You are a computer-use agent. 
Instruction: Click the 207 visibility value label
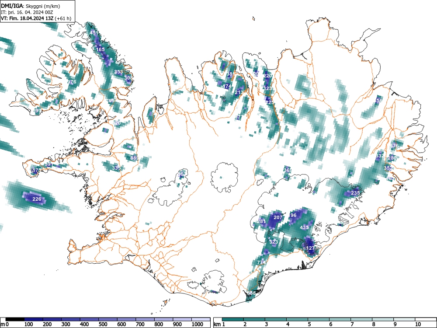click(x=278, y=217)
